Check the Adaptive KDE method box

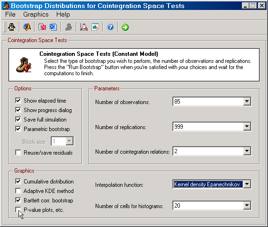(18, 191)
